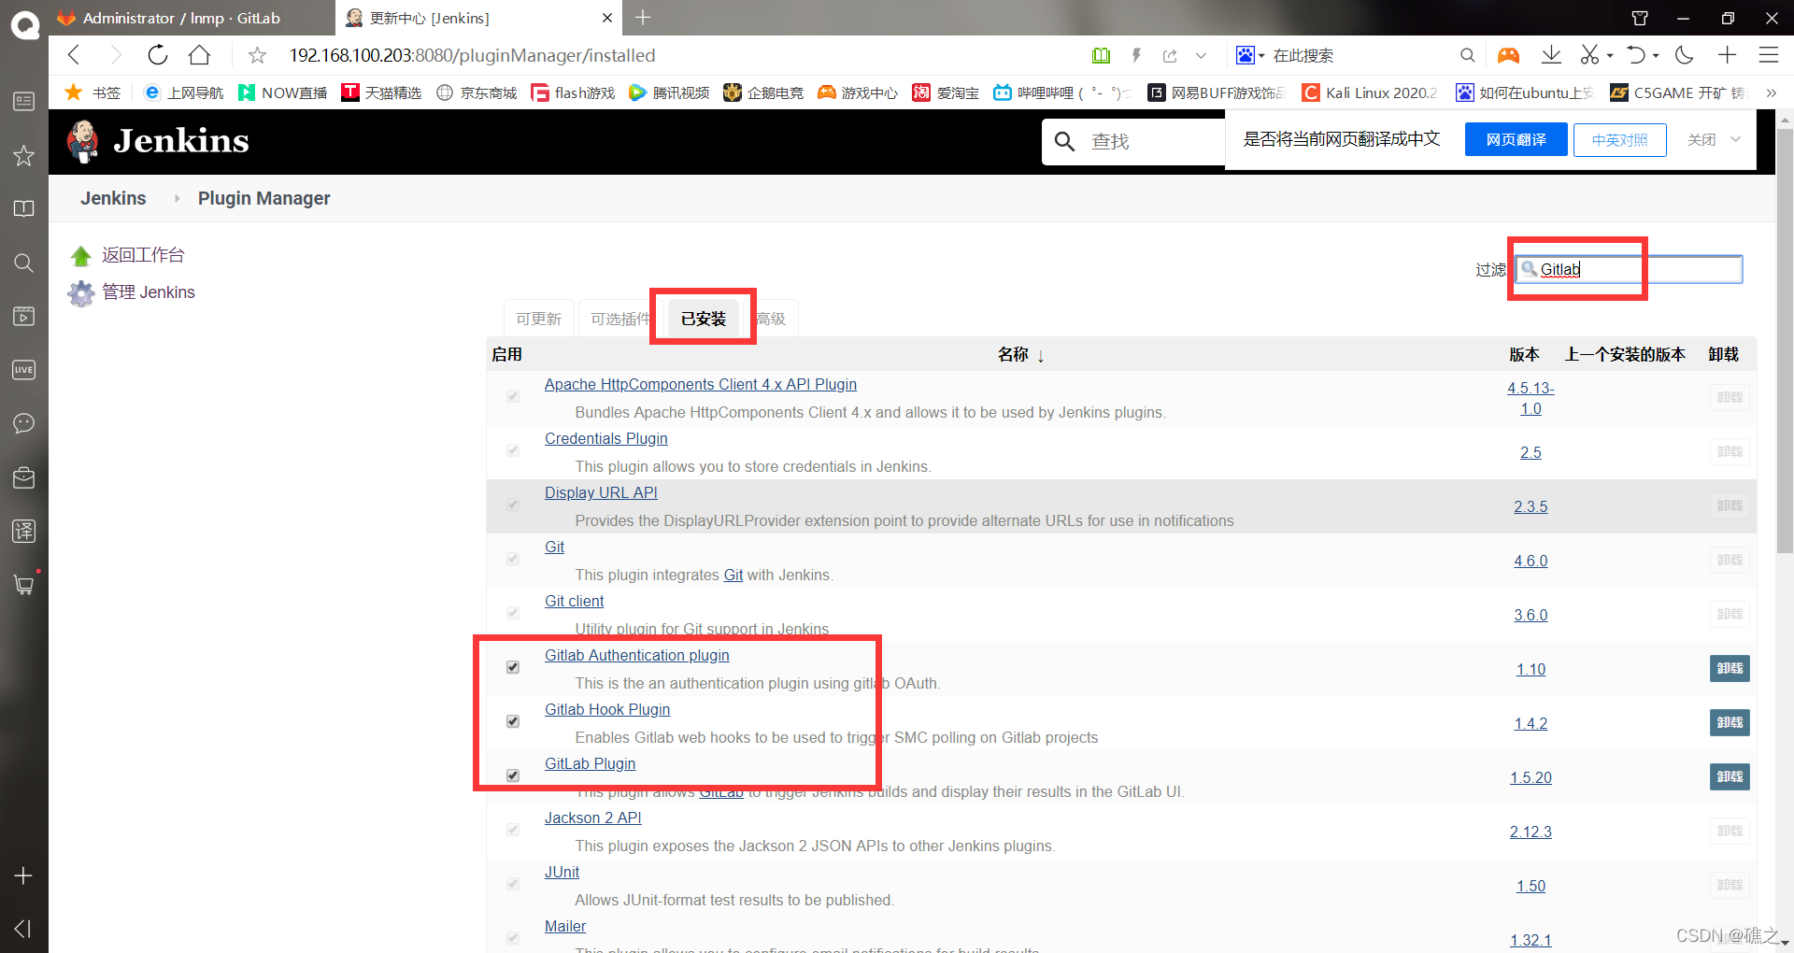Image resolution: width=1794 pixels, height=953 pixels.
Task: Uncheck the Gitlab Authentication plugin checkbox
Action: coord(513,667)
